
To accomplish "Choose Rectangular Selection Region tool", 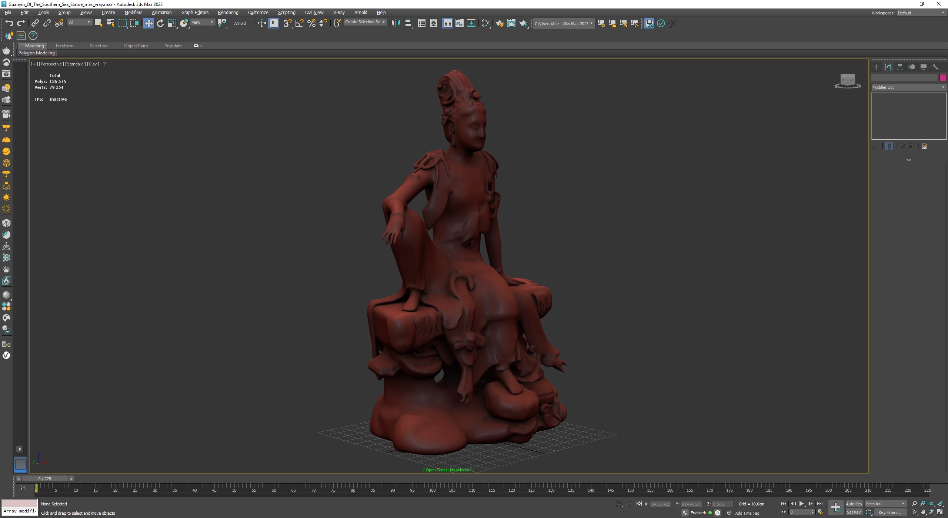I will (122, 23).
